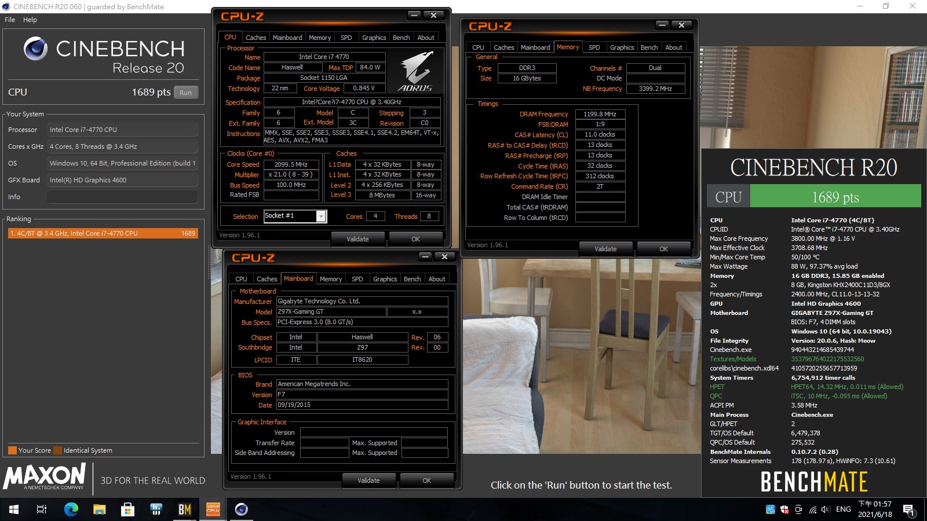This screenshot has height=521, width=927.
Task: Open Microsoft Store from the taskbar
Action: tap(127, 509)
